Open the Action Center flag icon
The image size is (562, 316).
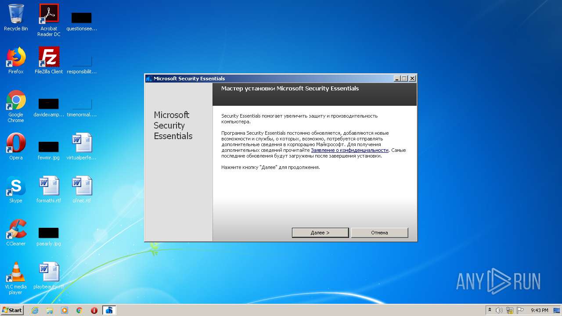pos(520,310)
